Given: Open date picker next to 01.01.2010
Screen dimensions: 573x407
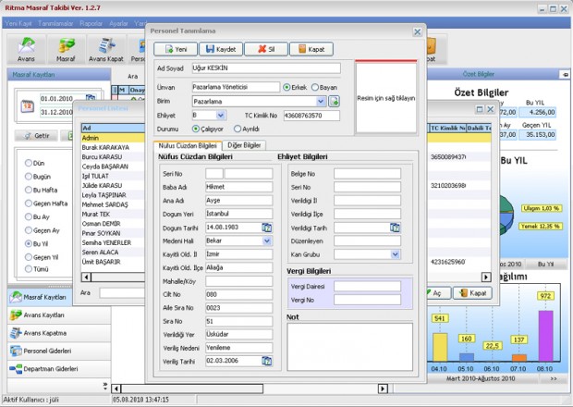Looking at the screenshot, I should tap(91, 98).
